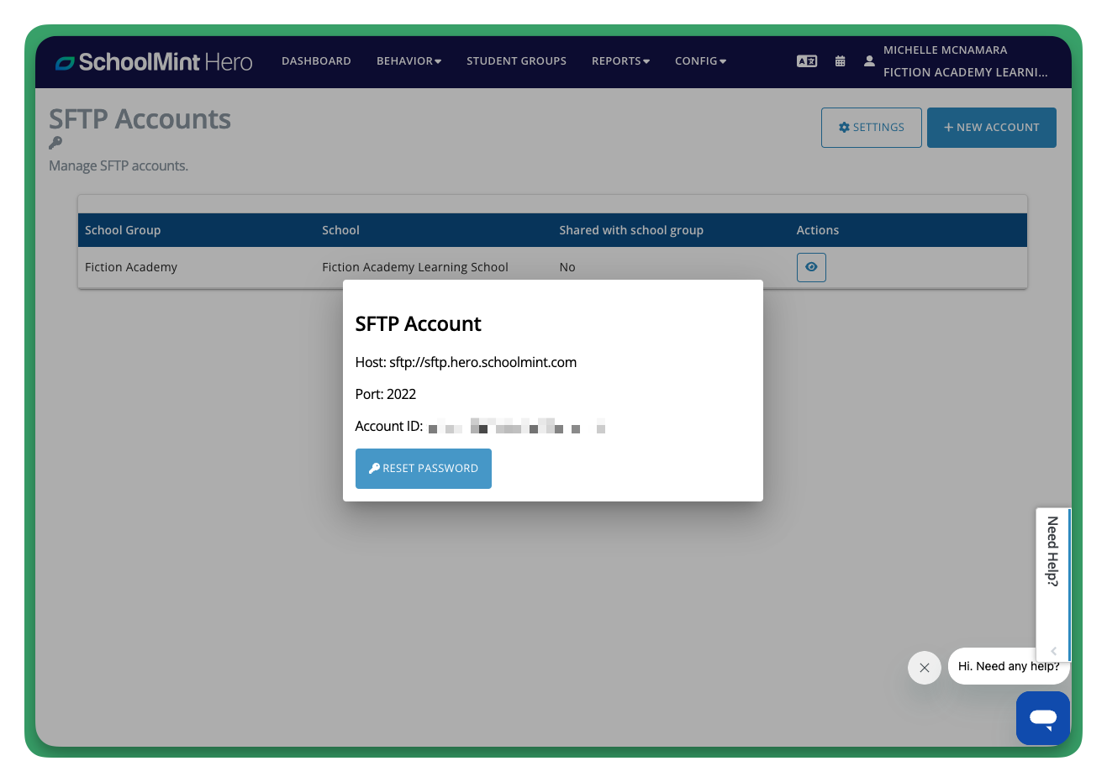Screen dimensions: 1107x782
Task: Click the blurred Account ID value
Action: click(x=517, y=426)
